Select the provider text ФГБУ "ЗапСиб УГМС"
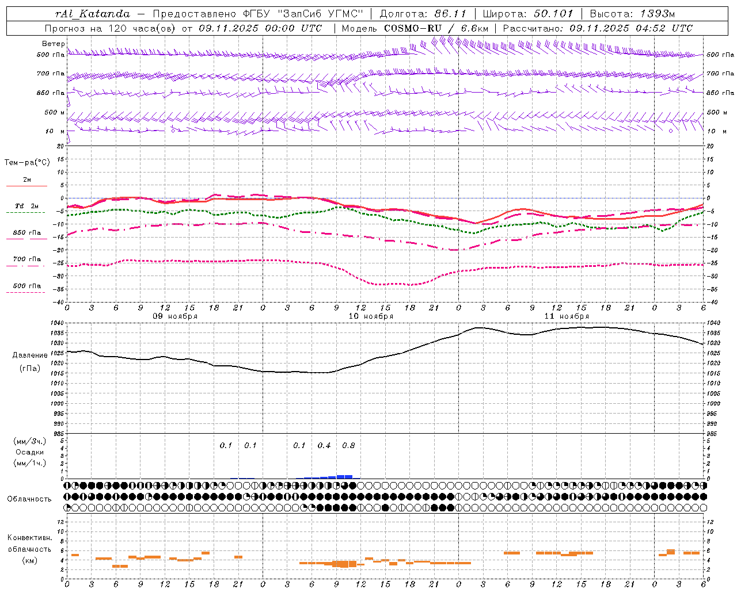This screenshot has width=737, height=589. click(x=304, y=14)
